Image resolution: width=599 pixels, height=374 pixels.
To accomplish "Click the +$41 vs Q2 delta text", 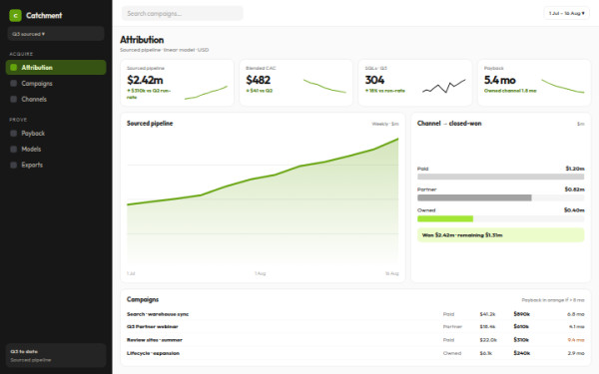I will pos(260,91).
